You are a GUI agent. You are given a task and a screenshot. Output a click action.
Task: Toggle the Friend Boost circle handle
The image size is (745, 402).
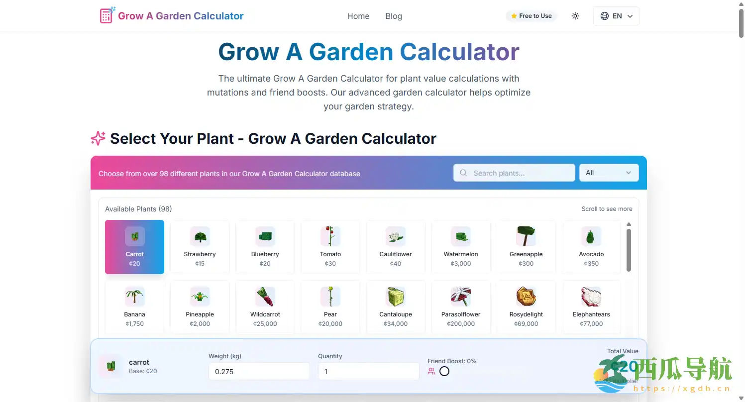click(x=444, y=371)
